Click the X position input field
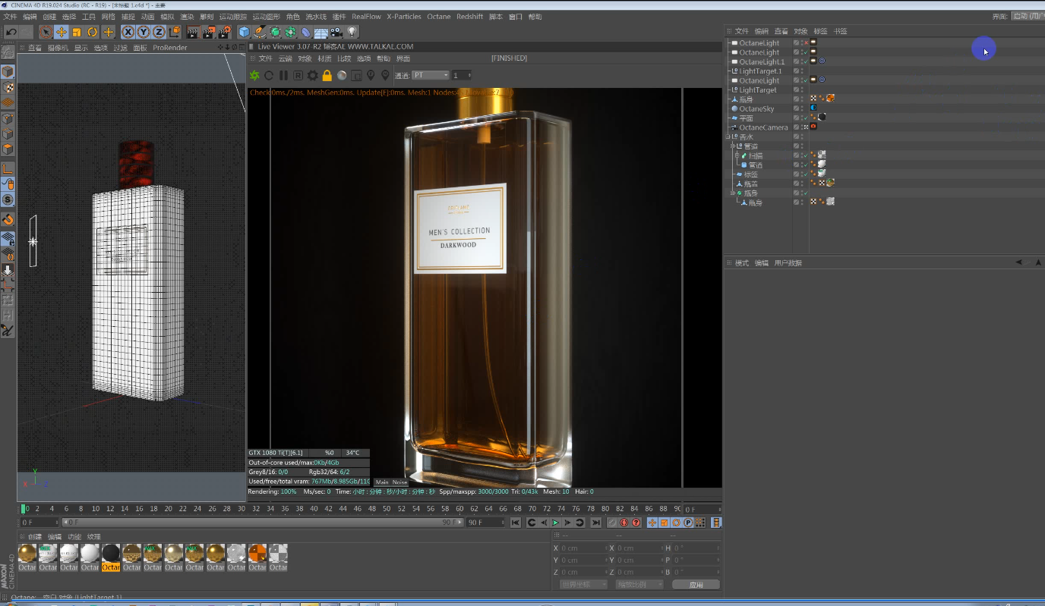 click(583, 548)
